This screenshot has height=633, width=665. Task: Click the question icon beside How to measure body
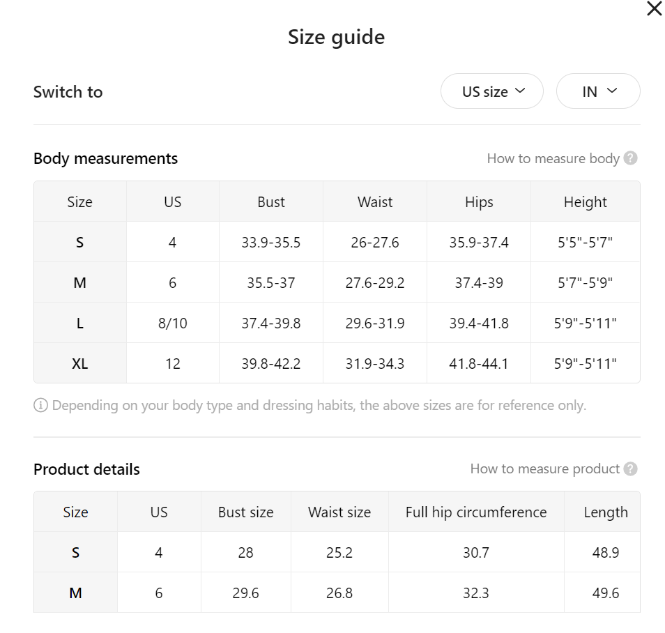coord(630,158)
